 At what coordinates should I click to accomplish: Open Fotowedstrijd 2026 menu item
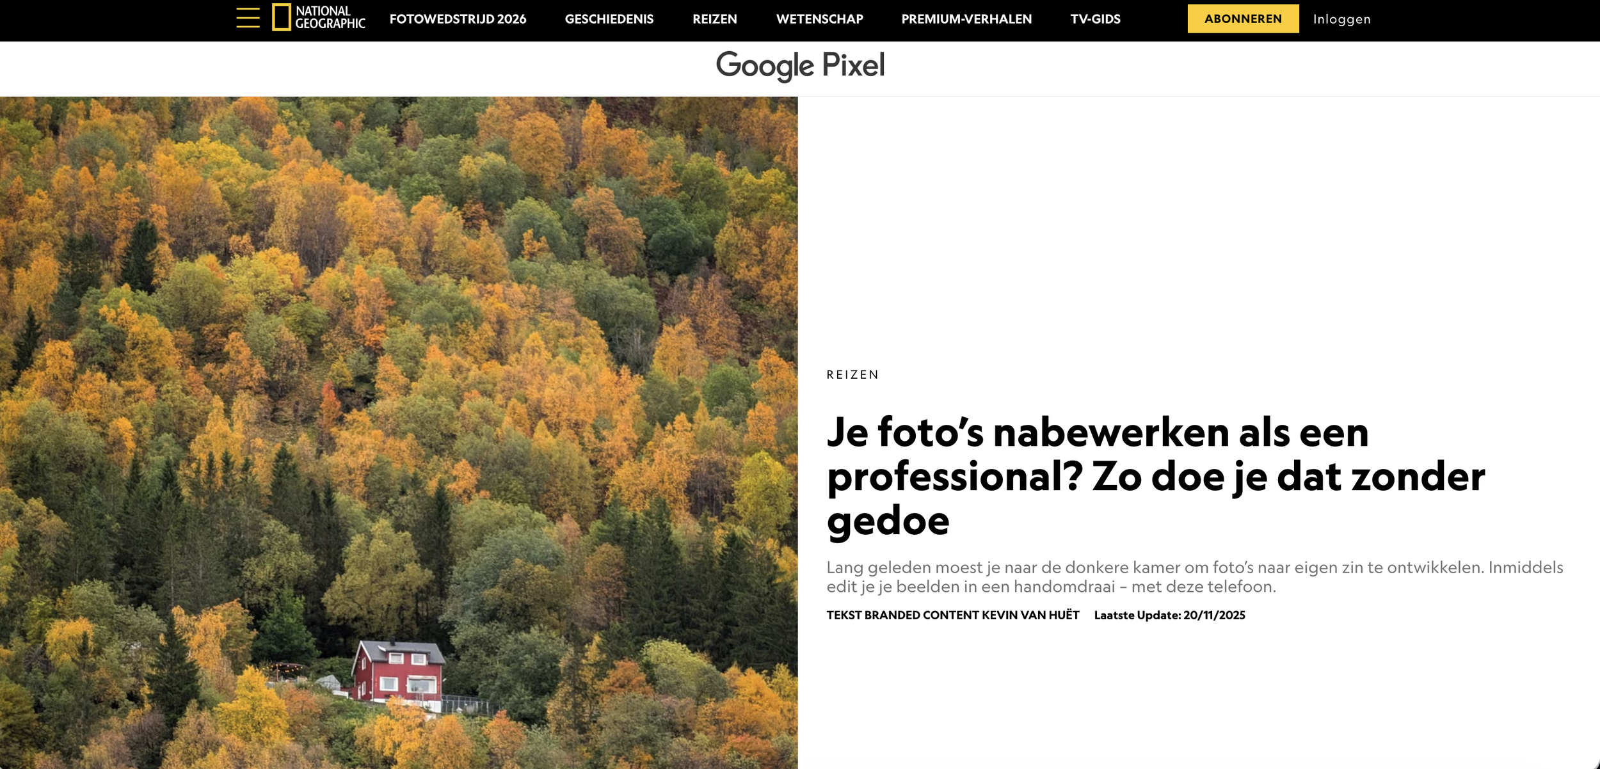[x=458, y=19]
